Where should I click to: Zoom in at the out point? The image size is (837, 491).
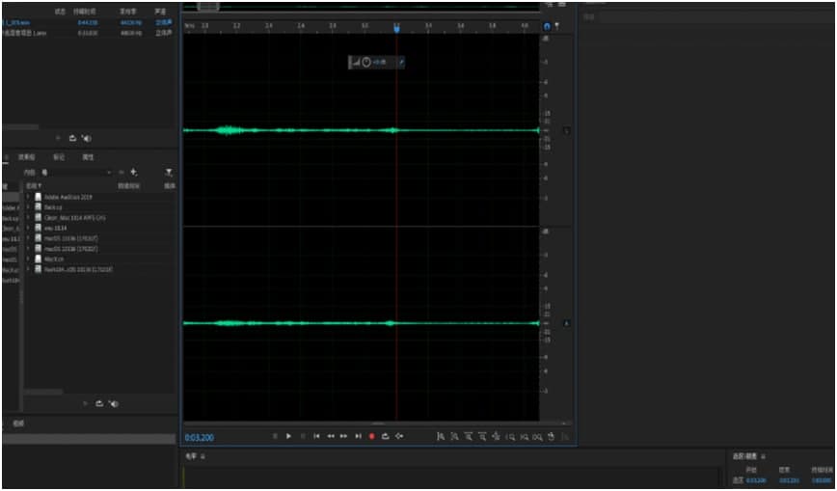[525, 437]
